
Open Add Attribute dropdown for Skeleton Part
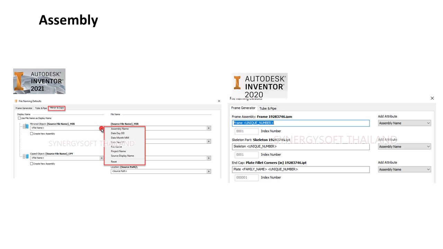404,147
